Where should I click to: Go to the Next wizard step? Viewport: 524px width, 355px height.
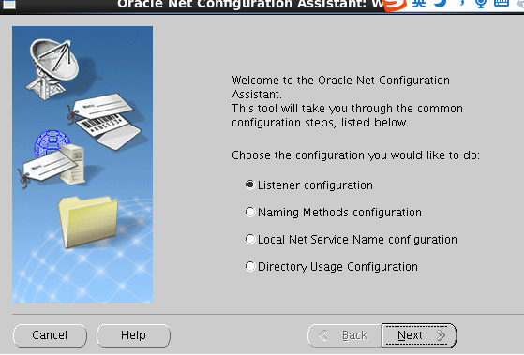[419, 335]
